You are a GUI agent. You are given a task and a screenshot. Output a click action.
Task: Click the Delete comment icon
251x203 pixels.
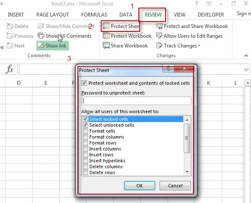[10, 26]
